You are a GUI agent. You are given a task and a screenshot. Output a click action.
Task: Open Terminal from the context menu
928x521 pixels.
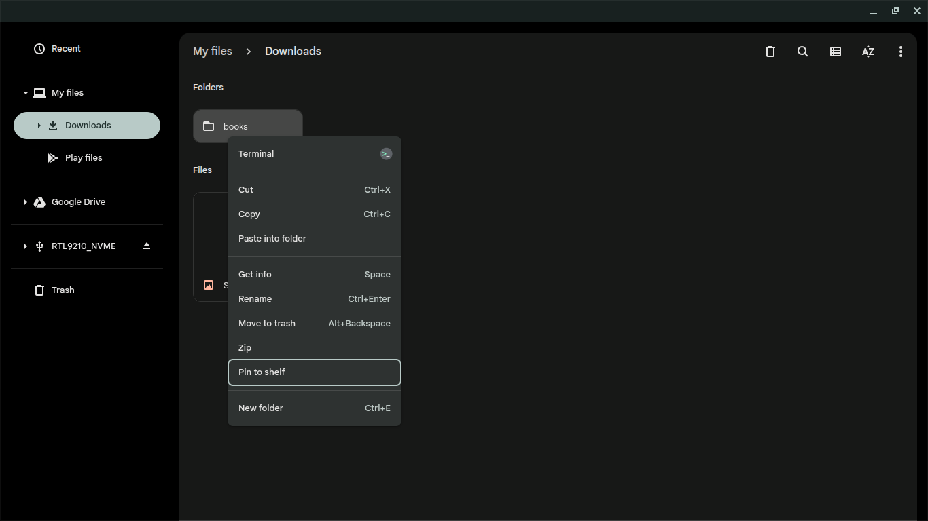click(x=315, y=154)
